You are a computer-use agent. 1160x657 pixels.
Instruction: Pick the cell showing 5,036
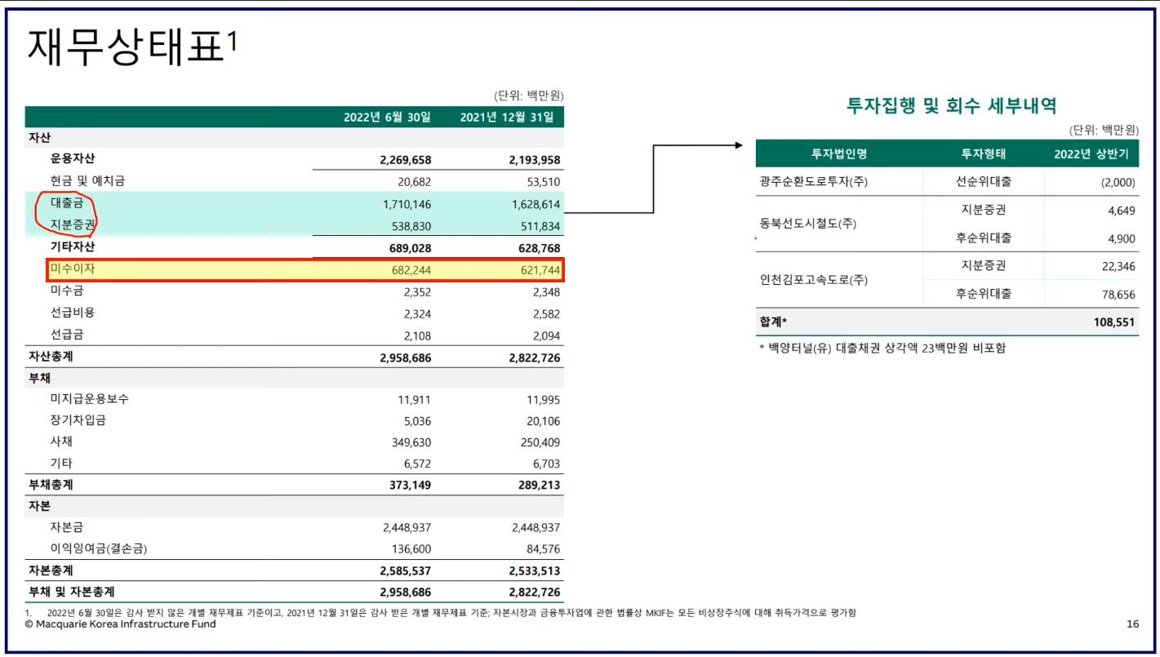pos(416,421)
